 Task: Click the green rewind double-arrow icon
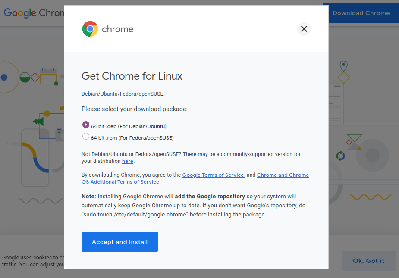coord(38,121)
